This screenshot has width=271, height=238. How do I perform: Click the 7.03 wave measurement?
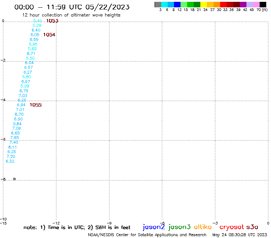[23, 96]
